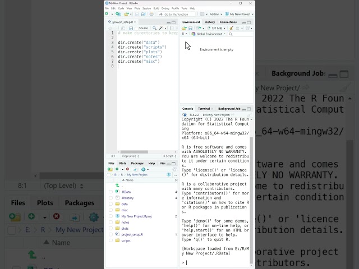Open the R Script file type dropdown

[x=169, y=156]
